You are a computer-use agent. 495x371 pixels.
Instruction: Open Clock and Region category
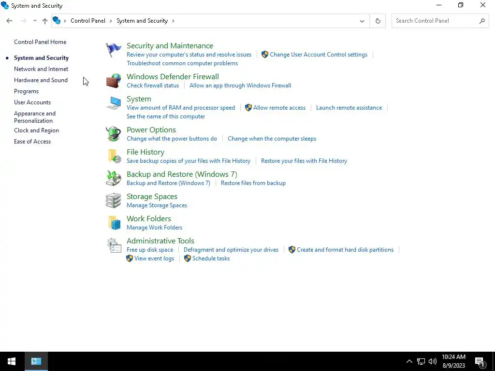pyautogui.click(x=36, y=130)
